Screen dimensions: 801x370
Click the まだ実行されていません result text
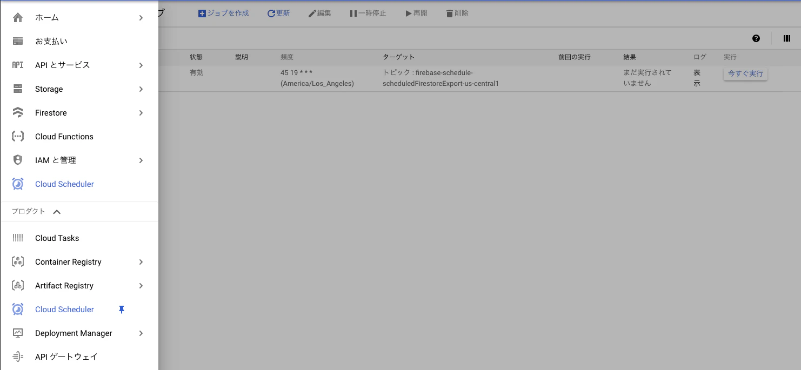click(648, 78)
